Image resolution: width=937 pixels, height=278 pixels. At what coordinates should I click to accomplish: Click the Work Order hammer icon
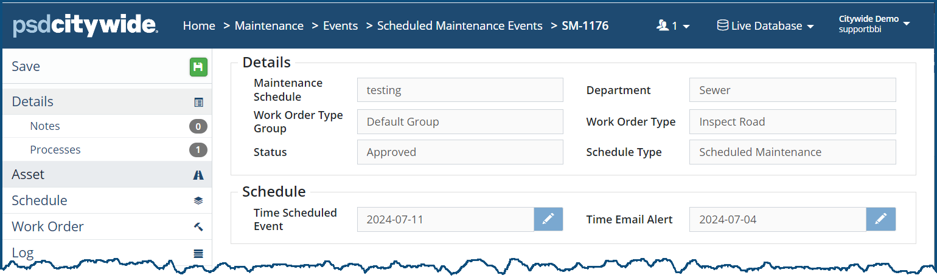tap(198, 227)
